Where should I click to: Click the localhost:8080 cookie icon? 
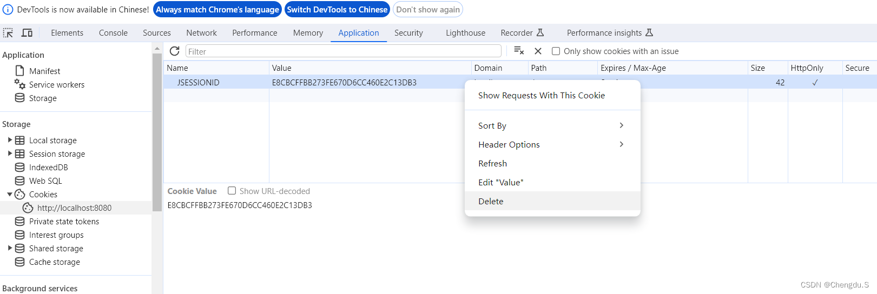point(28,208)
